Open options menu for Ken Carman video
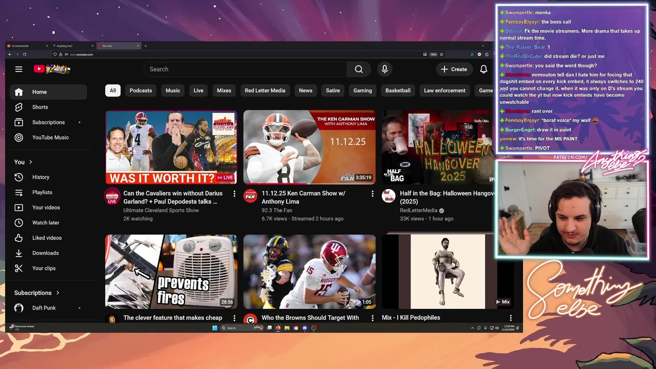Image resolution: width=656 pixels, height=369 pixels. (373, 194)
